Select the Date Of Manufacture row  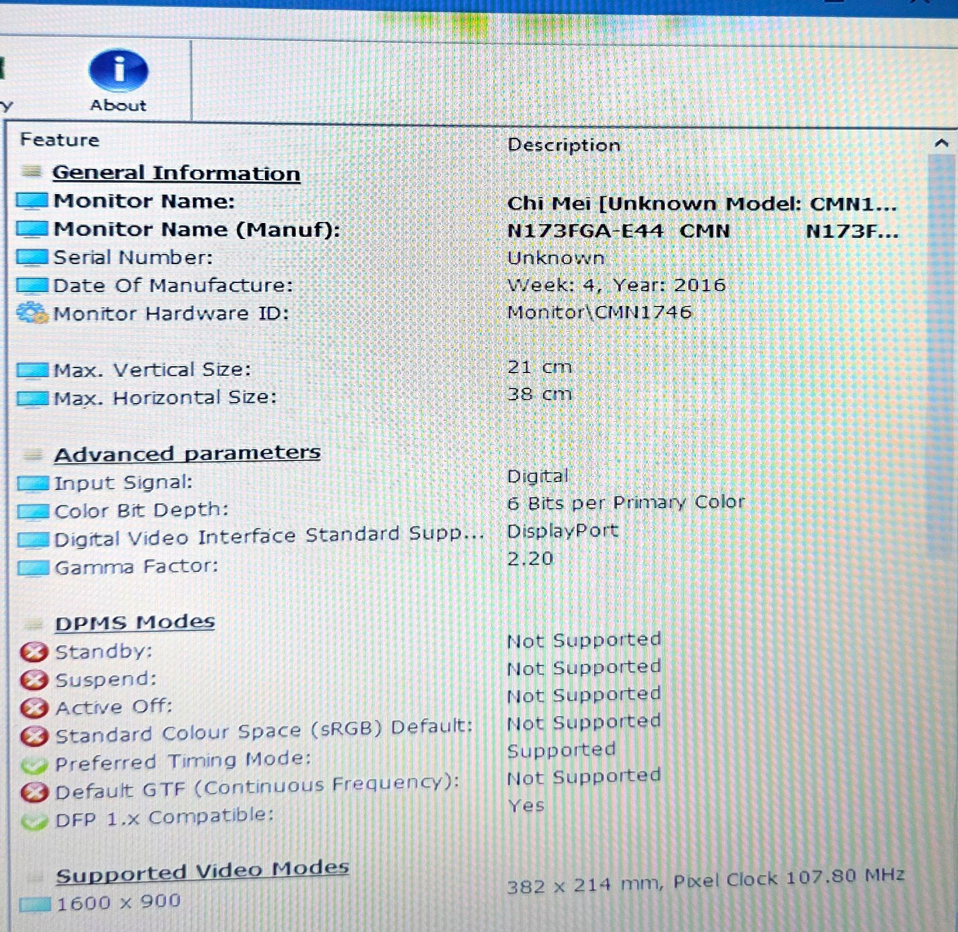466,285
